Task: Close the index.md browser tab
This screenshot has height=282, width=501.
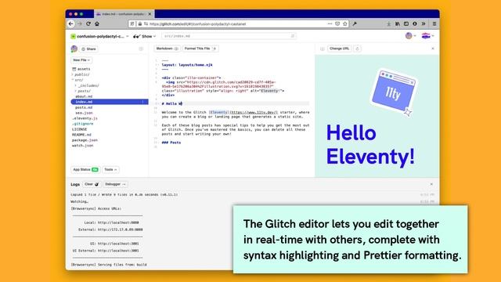Action: (150, 14)
